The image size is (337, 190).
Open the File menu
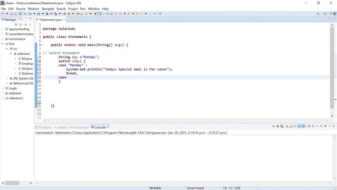coord(4,9)
